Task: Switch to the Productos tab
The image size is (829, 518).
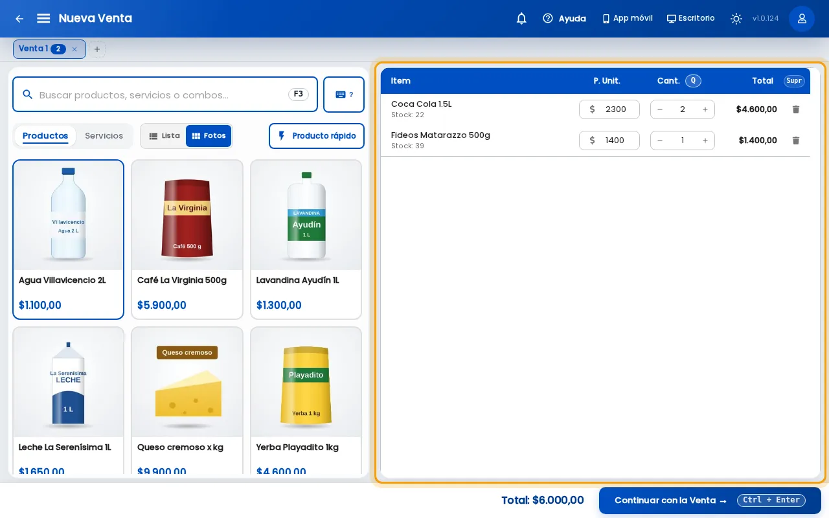Action: pos(45,136)
